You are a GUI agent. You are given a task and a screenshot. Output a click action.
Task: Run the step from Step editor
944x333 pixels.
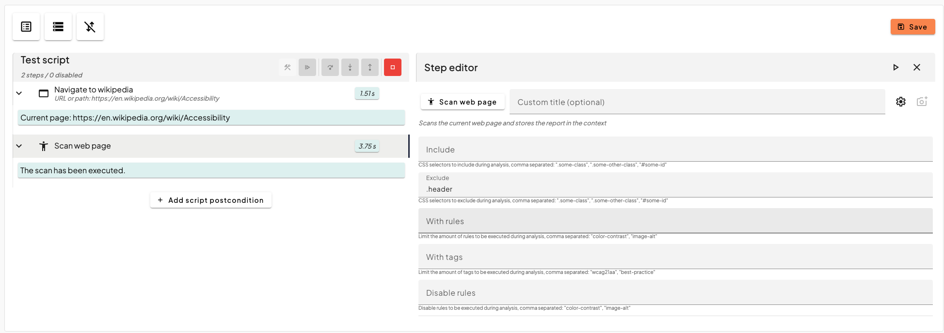pyautogui.click(x=896, y=67)
